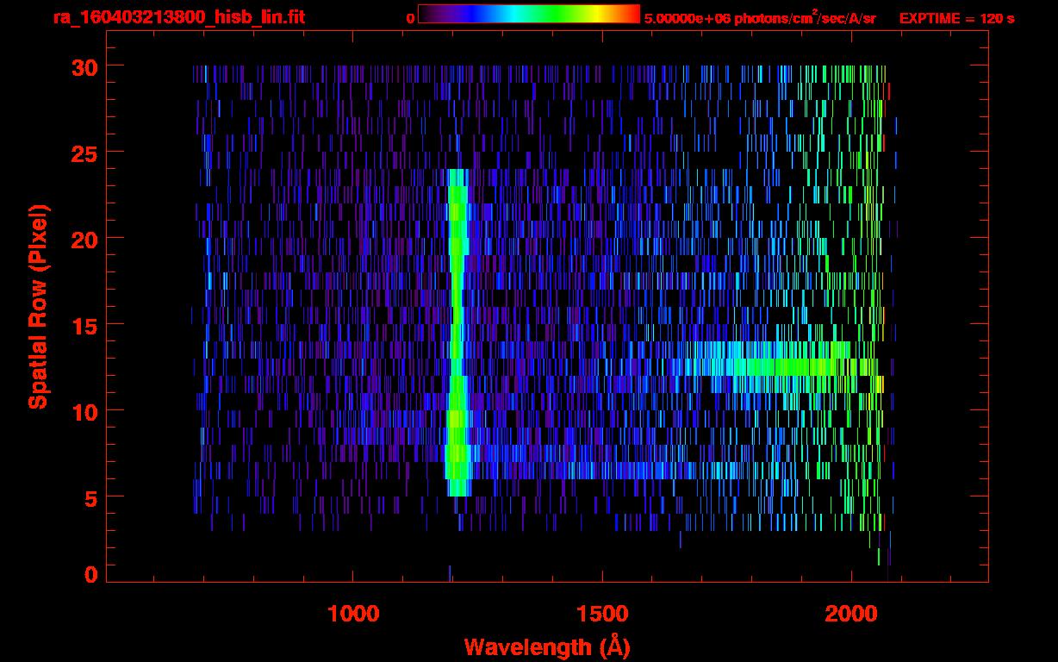Click the bright vertical emission line near 1216 Å

(457, 332)
